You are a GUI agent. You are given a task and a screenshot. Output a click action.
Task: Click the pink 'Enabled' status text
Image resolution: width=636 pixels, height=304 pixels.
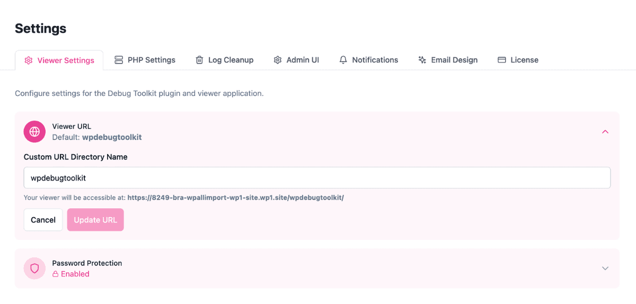(x=75, y=274)
